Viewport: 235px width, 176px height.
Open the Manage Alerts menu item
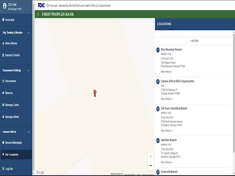click(x=16, y=117)
